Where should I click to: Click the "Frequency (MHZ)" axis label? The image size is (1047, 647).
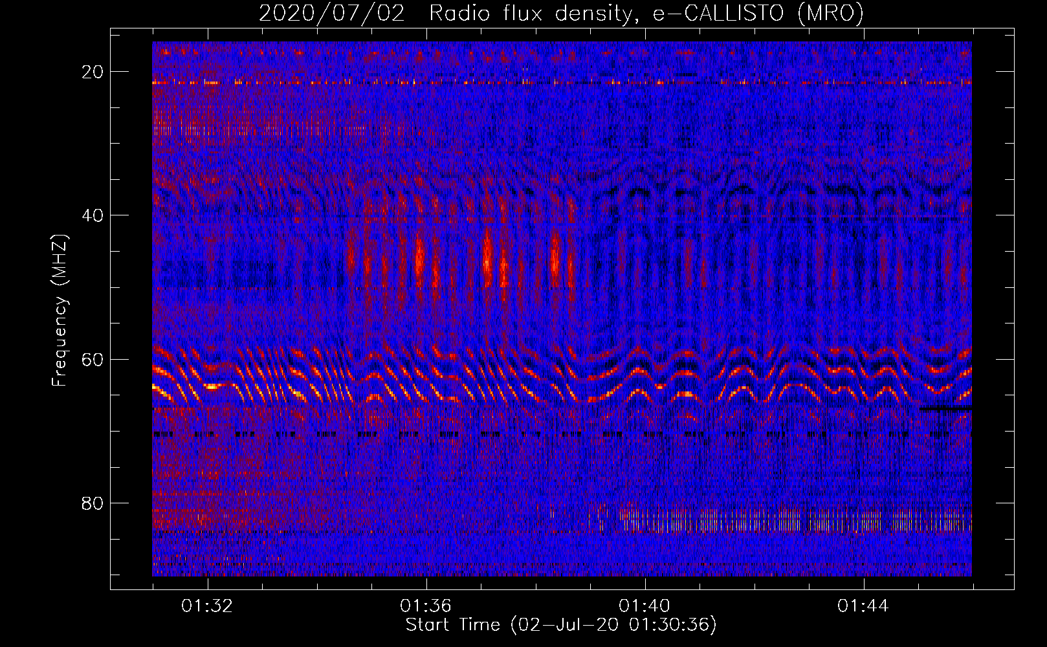point(59,311)
